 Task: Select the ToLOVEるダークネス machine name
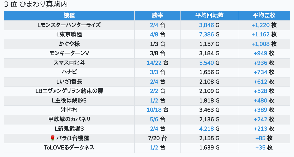[x=69, y=148]
